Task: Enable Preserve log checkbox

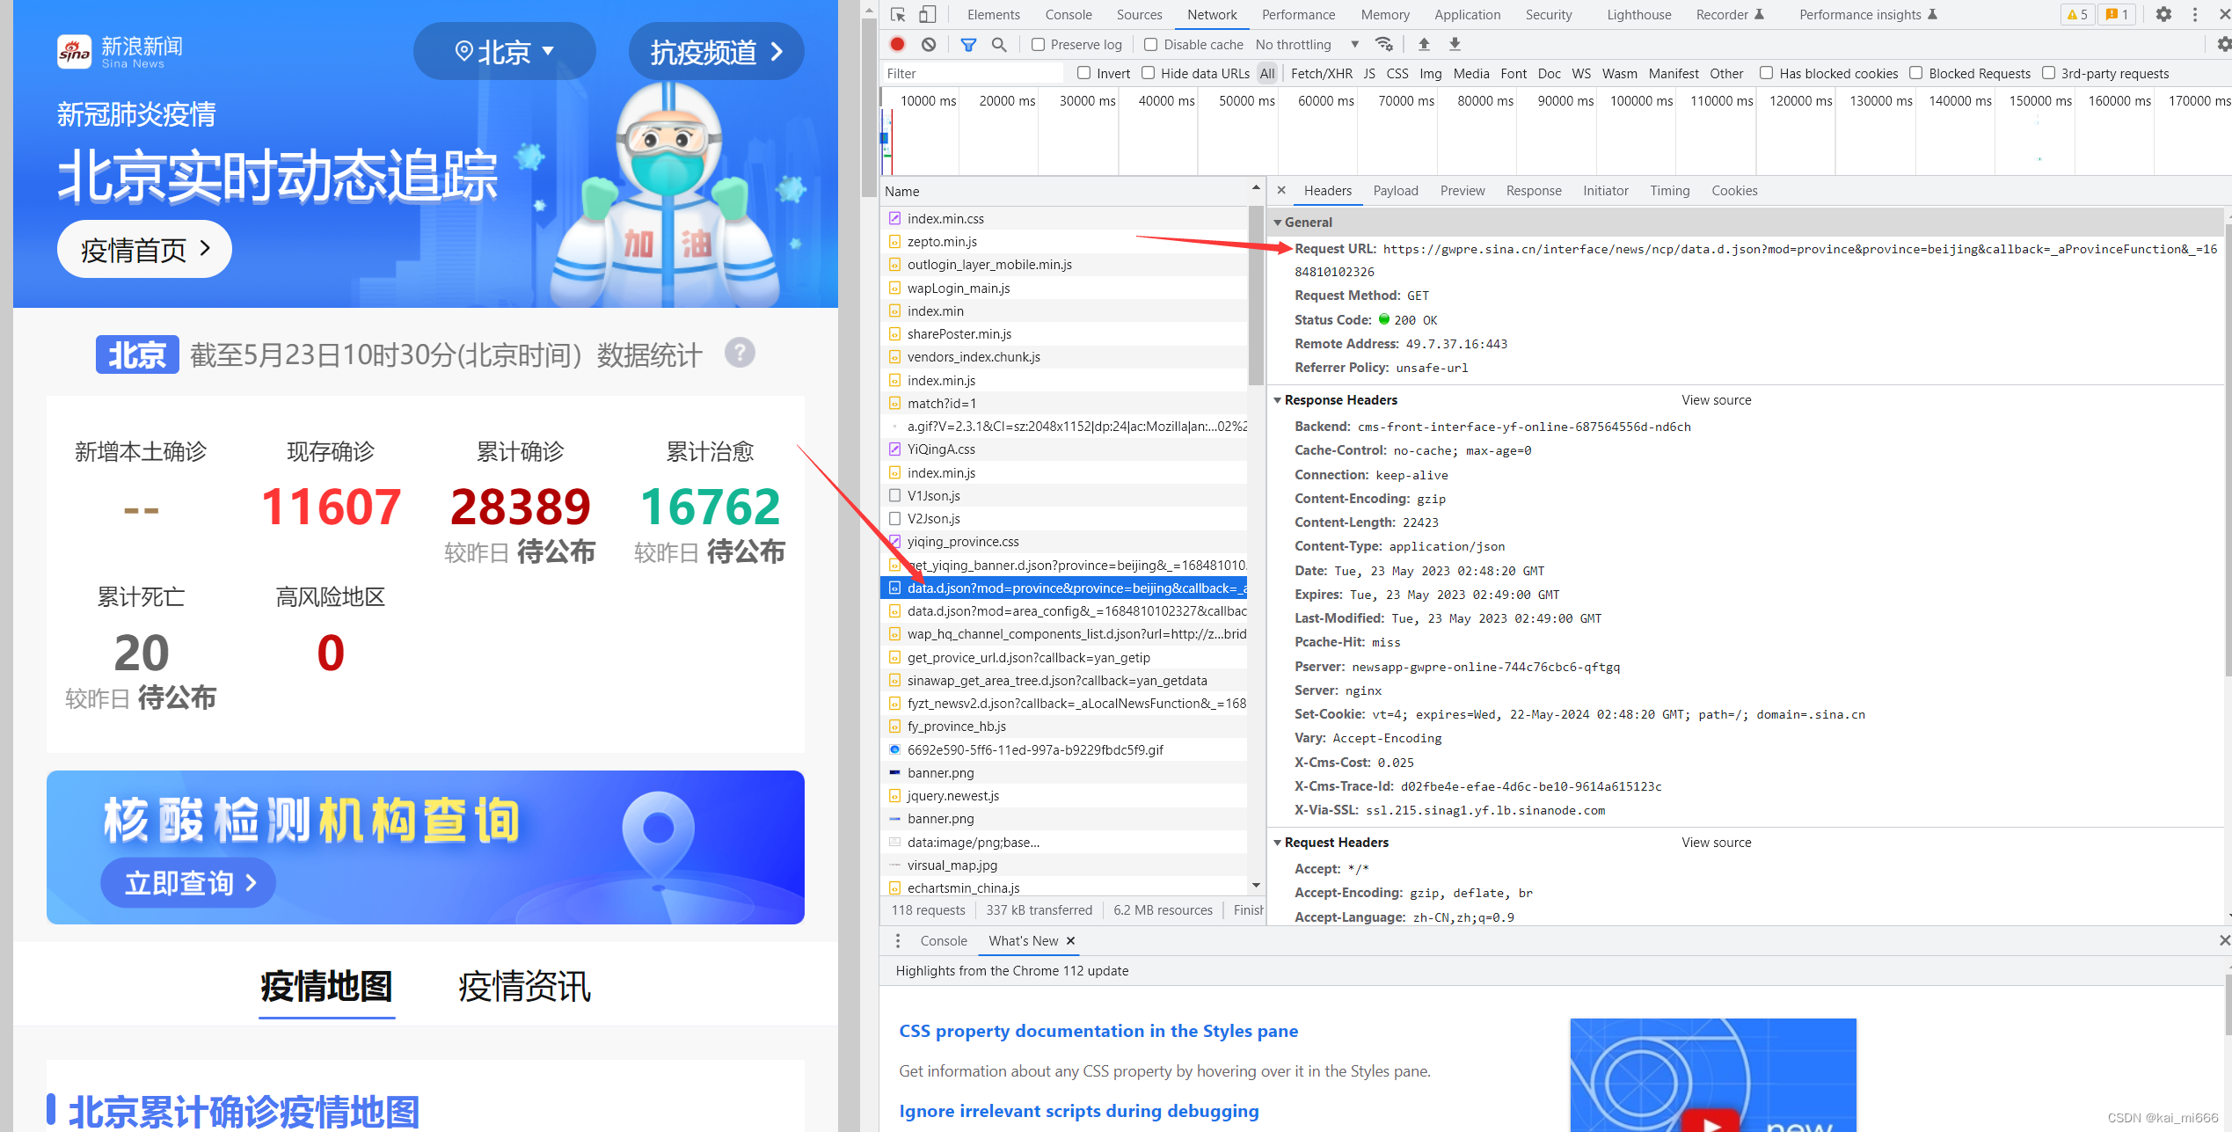Action: (1038, 45)
